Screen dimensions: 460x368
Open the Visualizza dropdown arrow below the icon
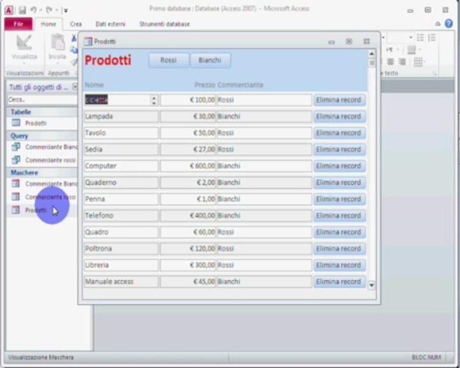click(25, 63)
